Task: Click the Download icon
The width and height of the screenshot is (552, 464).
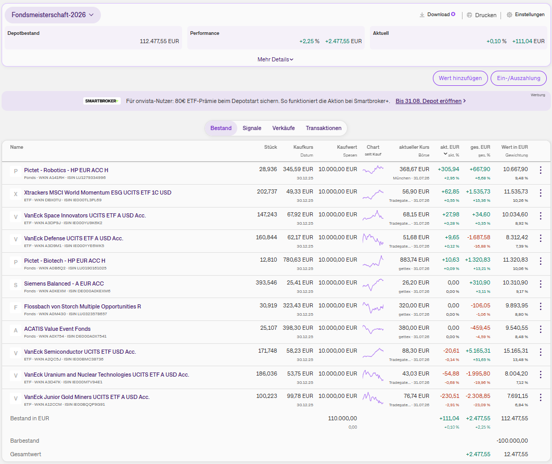Action: click(x=422, y=15)
